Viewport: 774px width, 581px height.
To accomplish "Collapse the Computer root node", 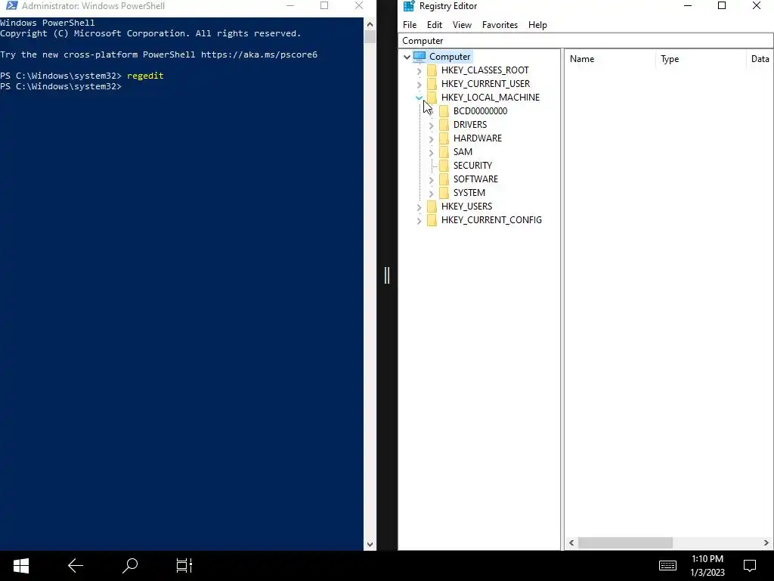I will 407,57.
